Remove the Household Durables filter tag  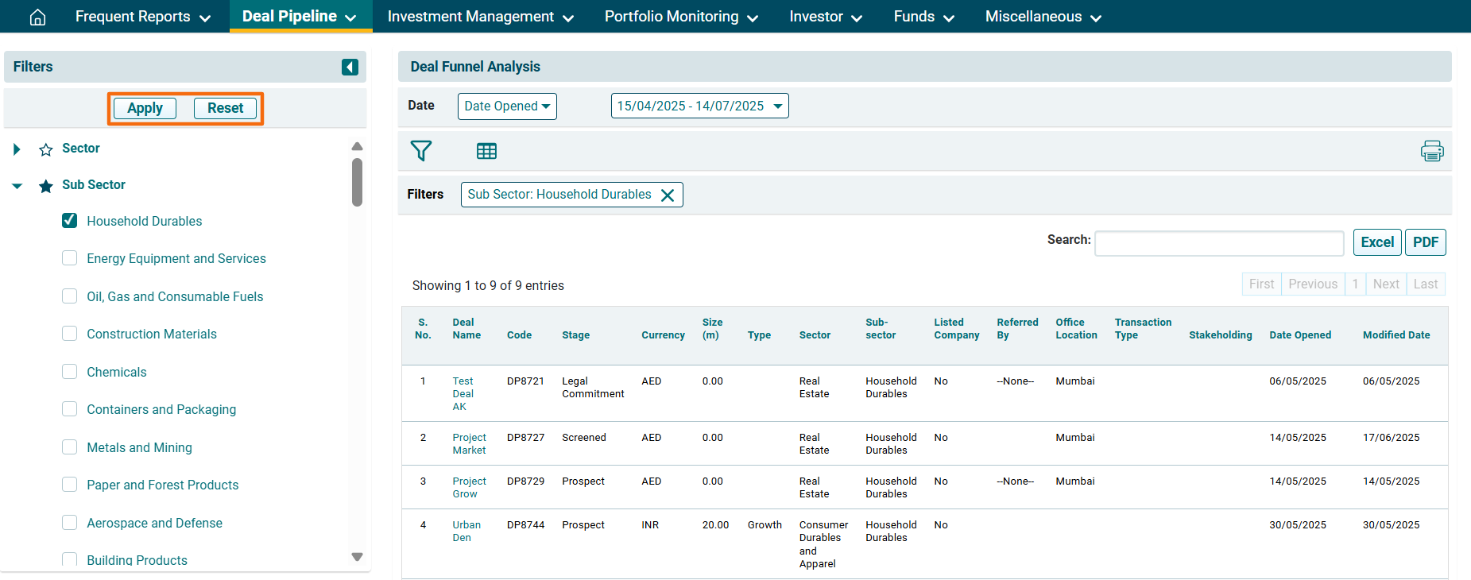(668, 195)
